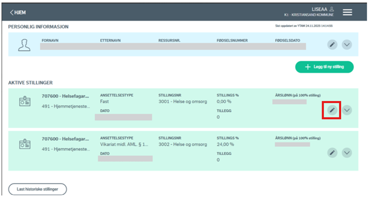Click the ID badge icon of Fast position
Viewport: 370px width, 199px height.
[25, 101]
